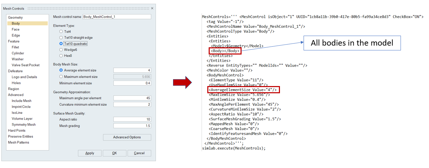The width and height of the screenshot is (429, 168).
Task: Enable Maximum element size option
Action: click(61, 77)
